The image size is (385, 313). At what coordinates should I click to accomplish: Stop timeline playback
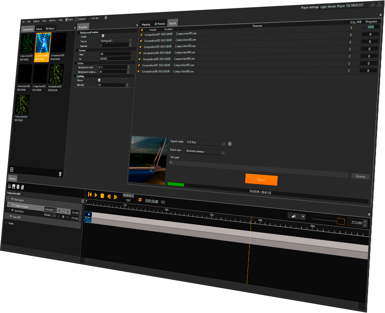(x=102, y=196)
